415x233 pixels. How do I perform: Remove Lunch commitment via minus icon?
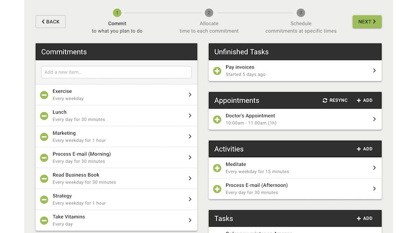[x=44, y=116]
